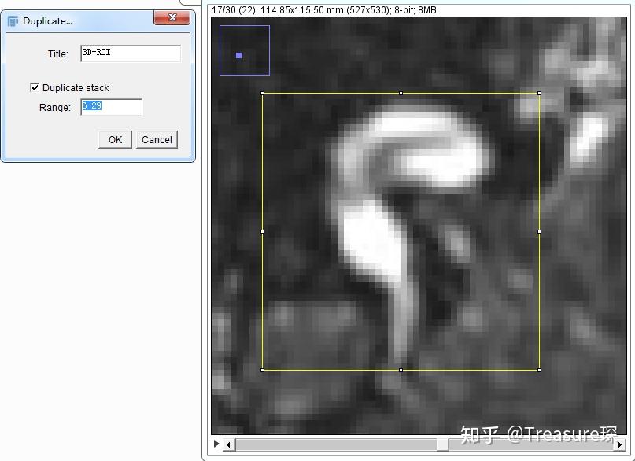Viewport: 635px width, 461px height.
Task: Click the right-middle handle of the ROI rectangle
Action: [x=538, y=231]
